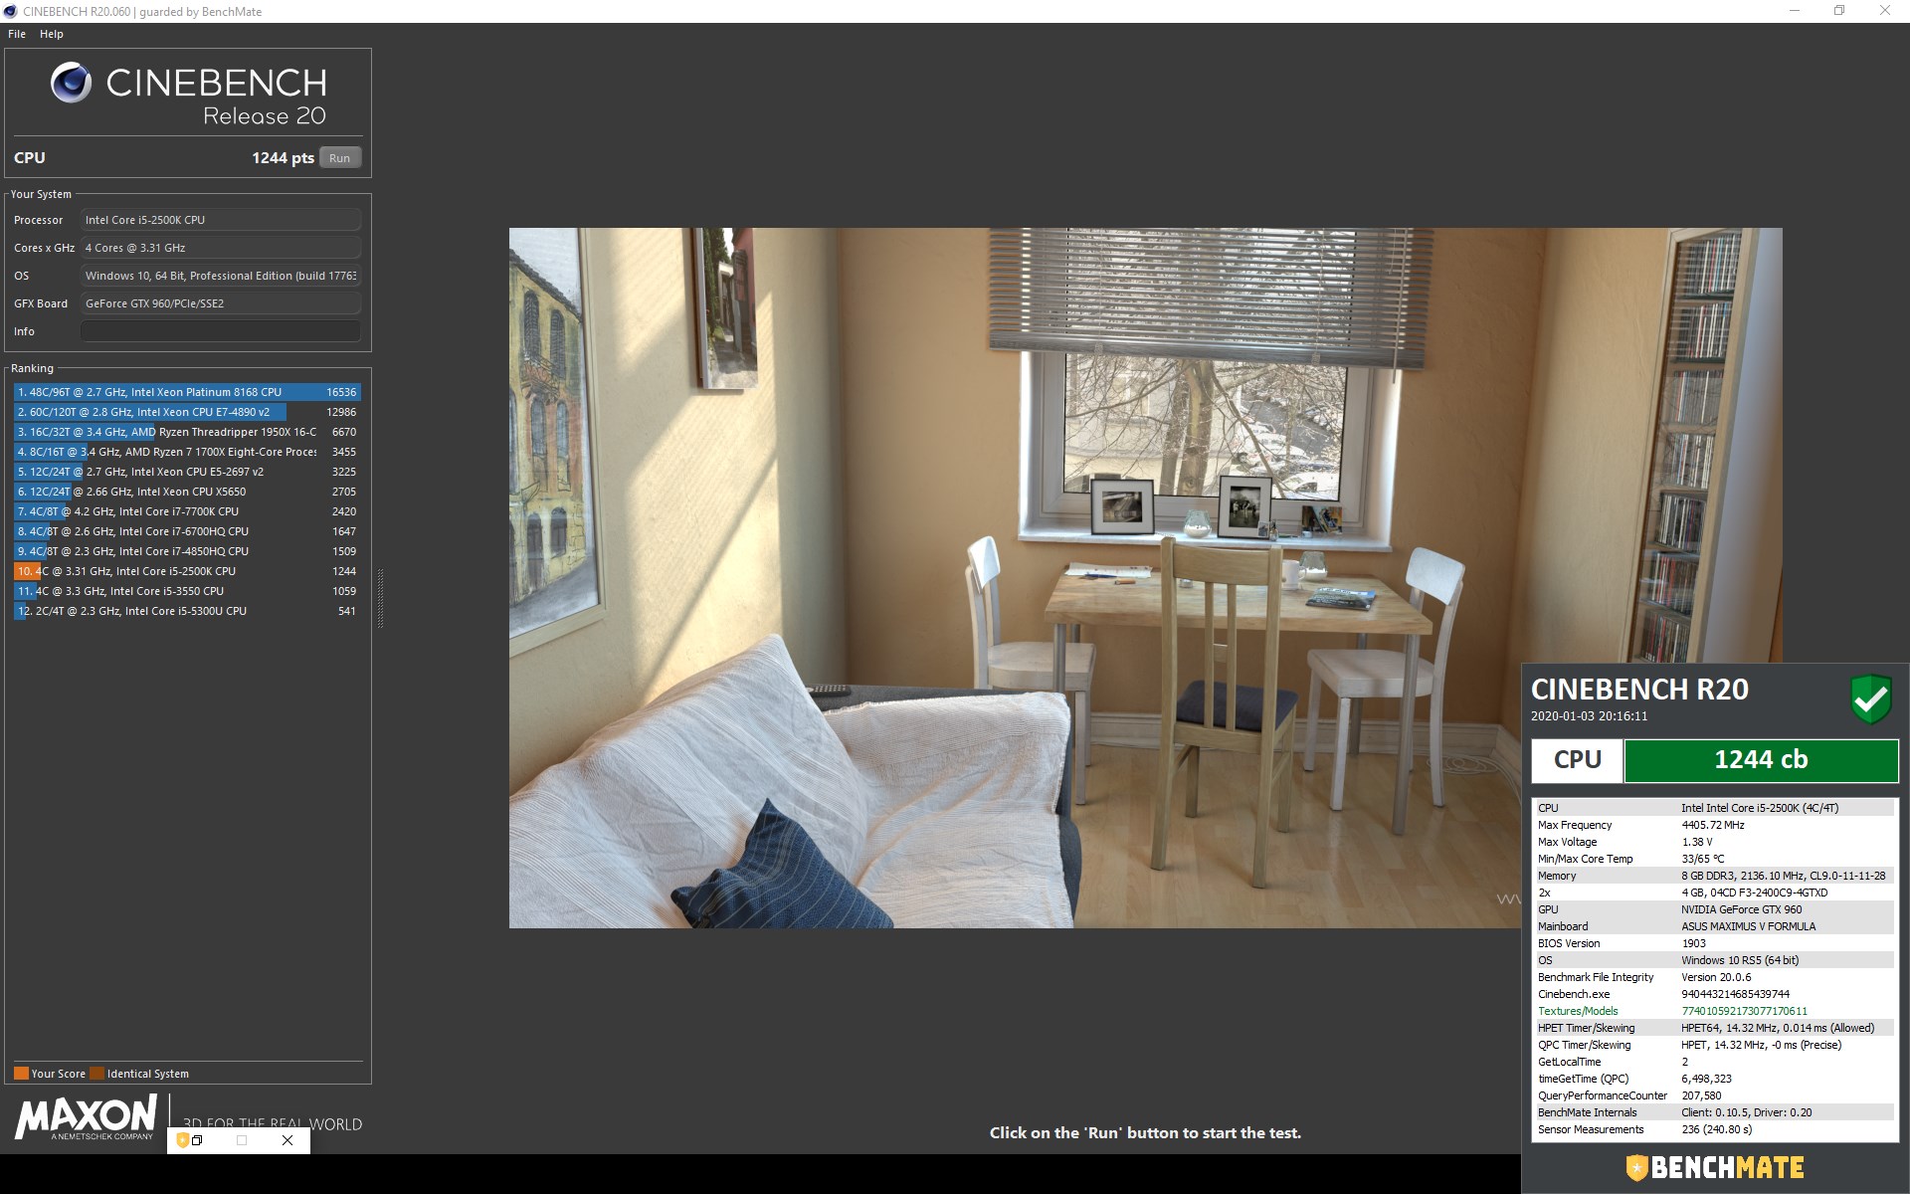This screenshot has height=1194, width=1910.
Task: Click the orange Your Score legend swatch
Action: pyautogui.click(x=21, y=1074)
